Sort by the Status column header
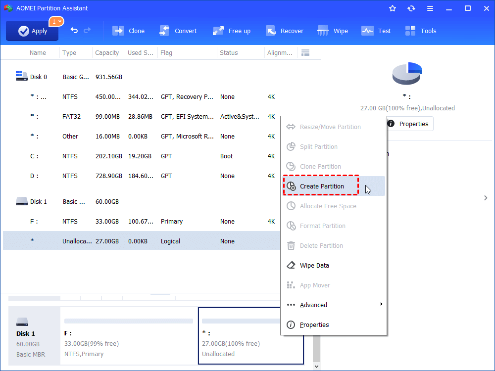495x371 pixels. 229,53
